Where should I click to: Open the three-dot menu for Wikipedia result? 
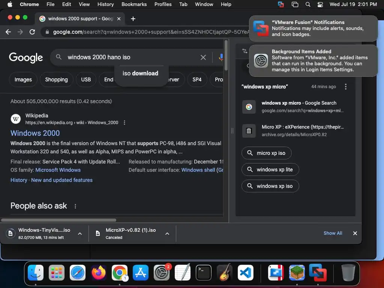coord(124,123)
